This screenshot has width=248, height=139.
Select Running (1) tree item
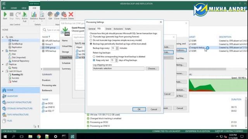(x=17, y=75)
